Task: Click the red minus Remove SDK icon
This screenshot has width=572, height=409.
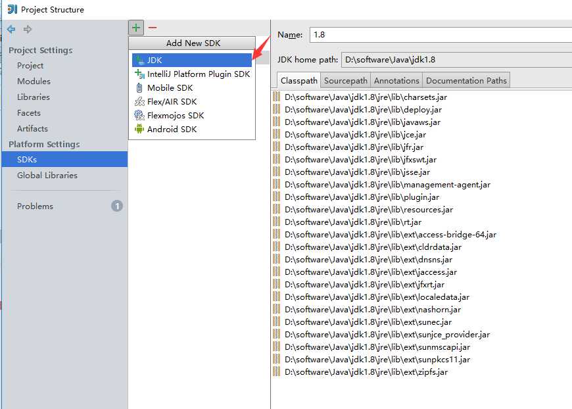Action: pos(153,28)
